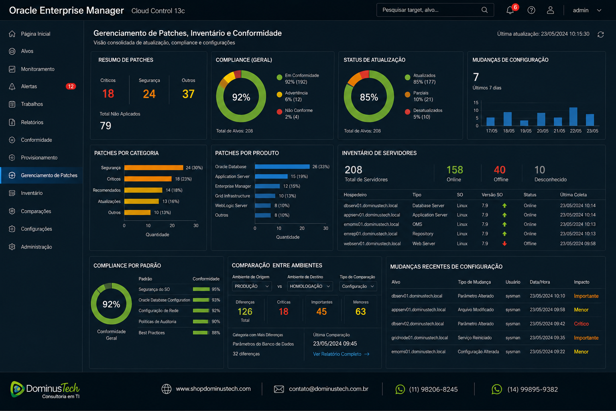Click red down arrow for webserv01 row
This screenshot has height=411, width=616.
coord(504,244)
